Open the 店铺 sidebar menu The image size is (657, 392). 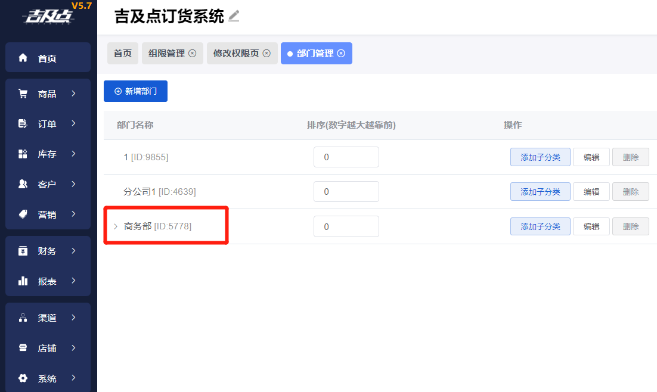click(x=48, y=348)
